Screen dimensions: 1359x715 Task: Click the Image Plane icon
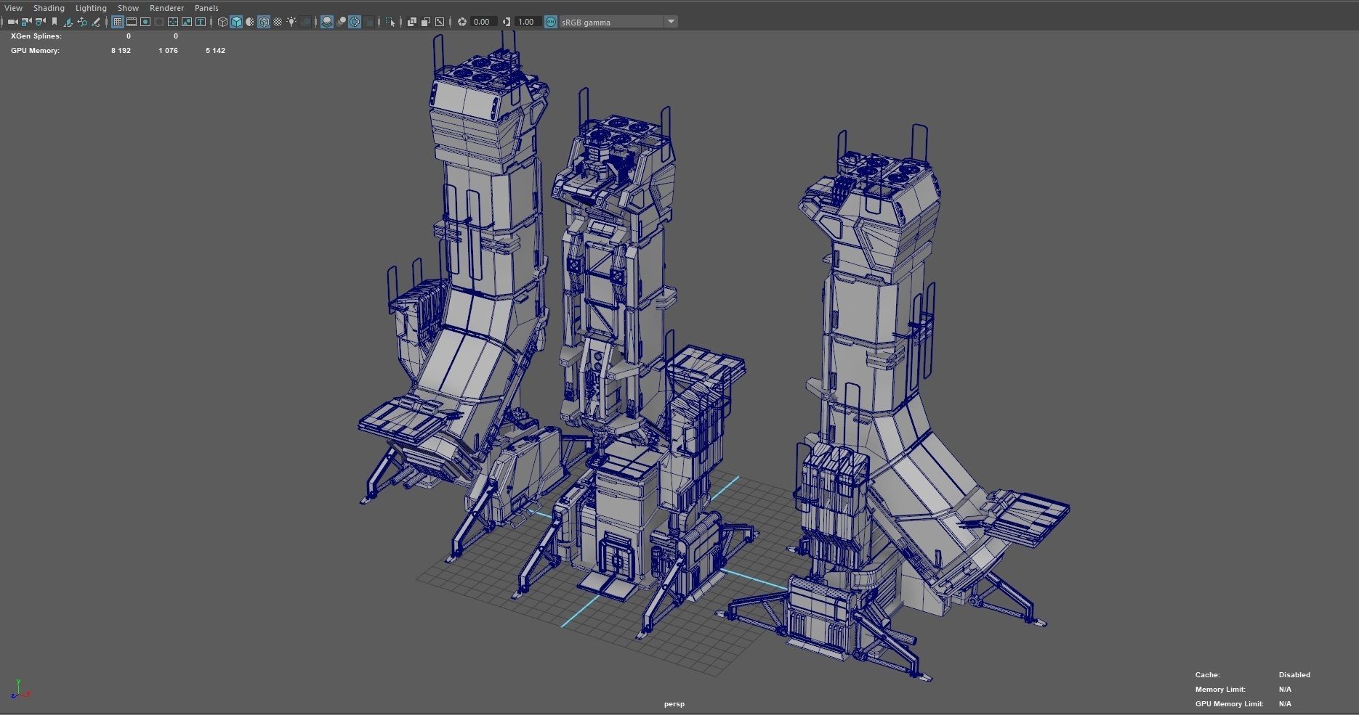tap(68, 22)
